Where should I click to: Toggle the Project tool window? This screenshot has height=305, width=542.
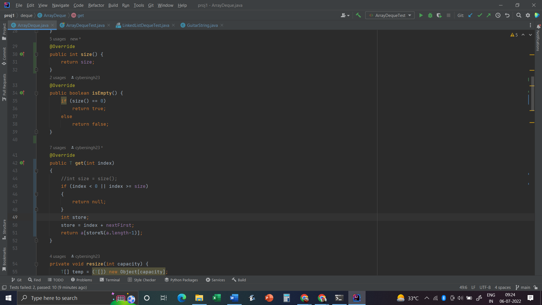click(4, 31)
